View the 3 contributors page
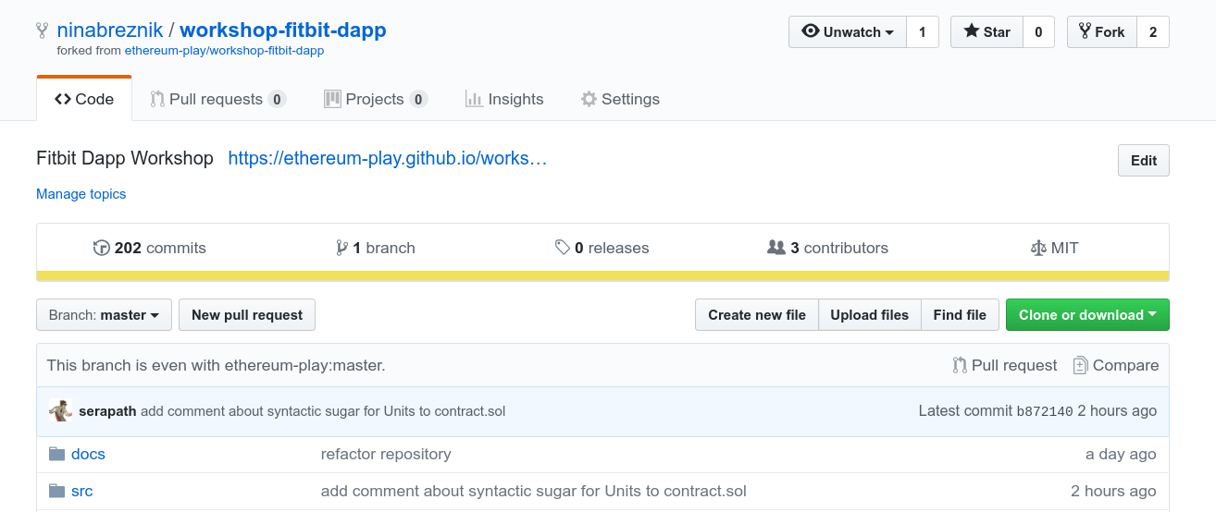1216x512 pixels. 828,248
